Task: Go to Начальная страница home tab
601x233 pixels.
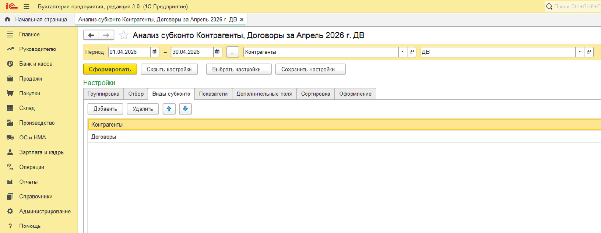Action: tap(36, 19)
